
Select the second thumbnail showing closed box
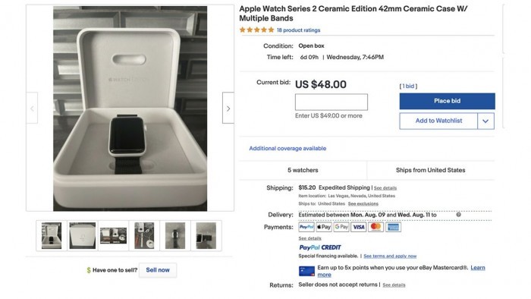83,236
